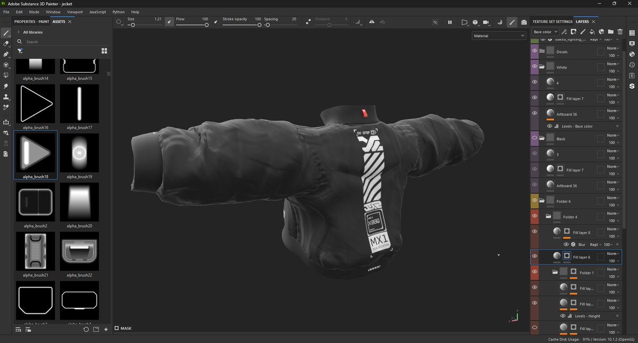This screenshot has width=638, height=343.
Task: Click plus icon at assets panel bottom
Action: [106, 330]
